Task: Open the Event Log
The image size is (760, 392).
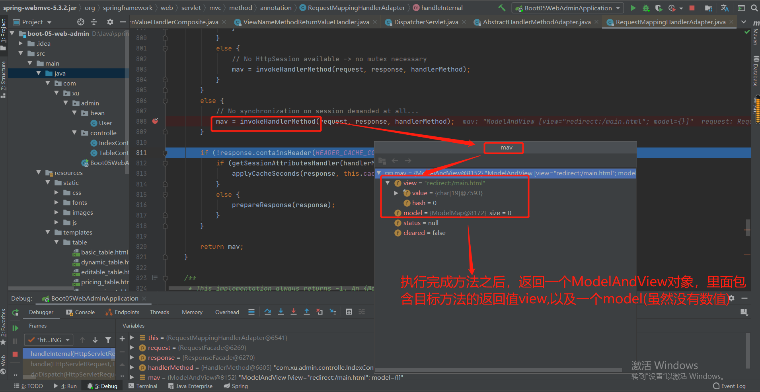Action: 729,386
